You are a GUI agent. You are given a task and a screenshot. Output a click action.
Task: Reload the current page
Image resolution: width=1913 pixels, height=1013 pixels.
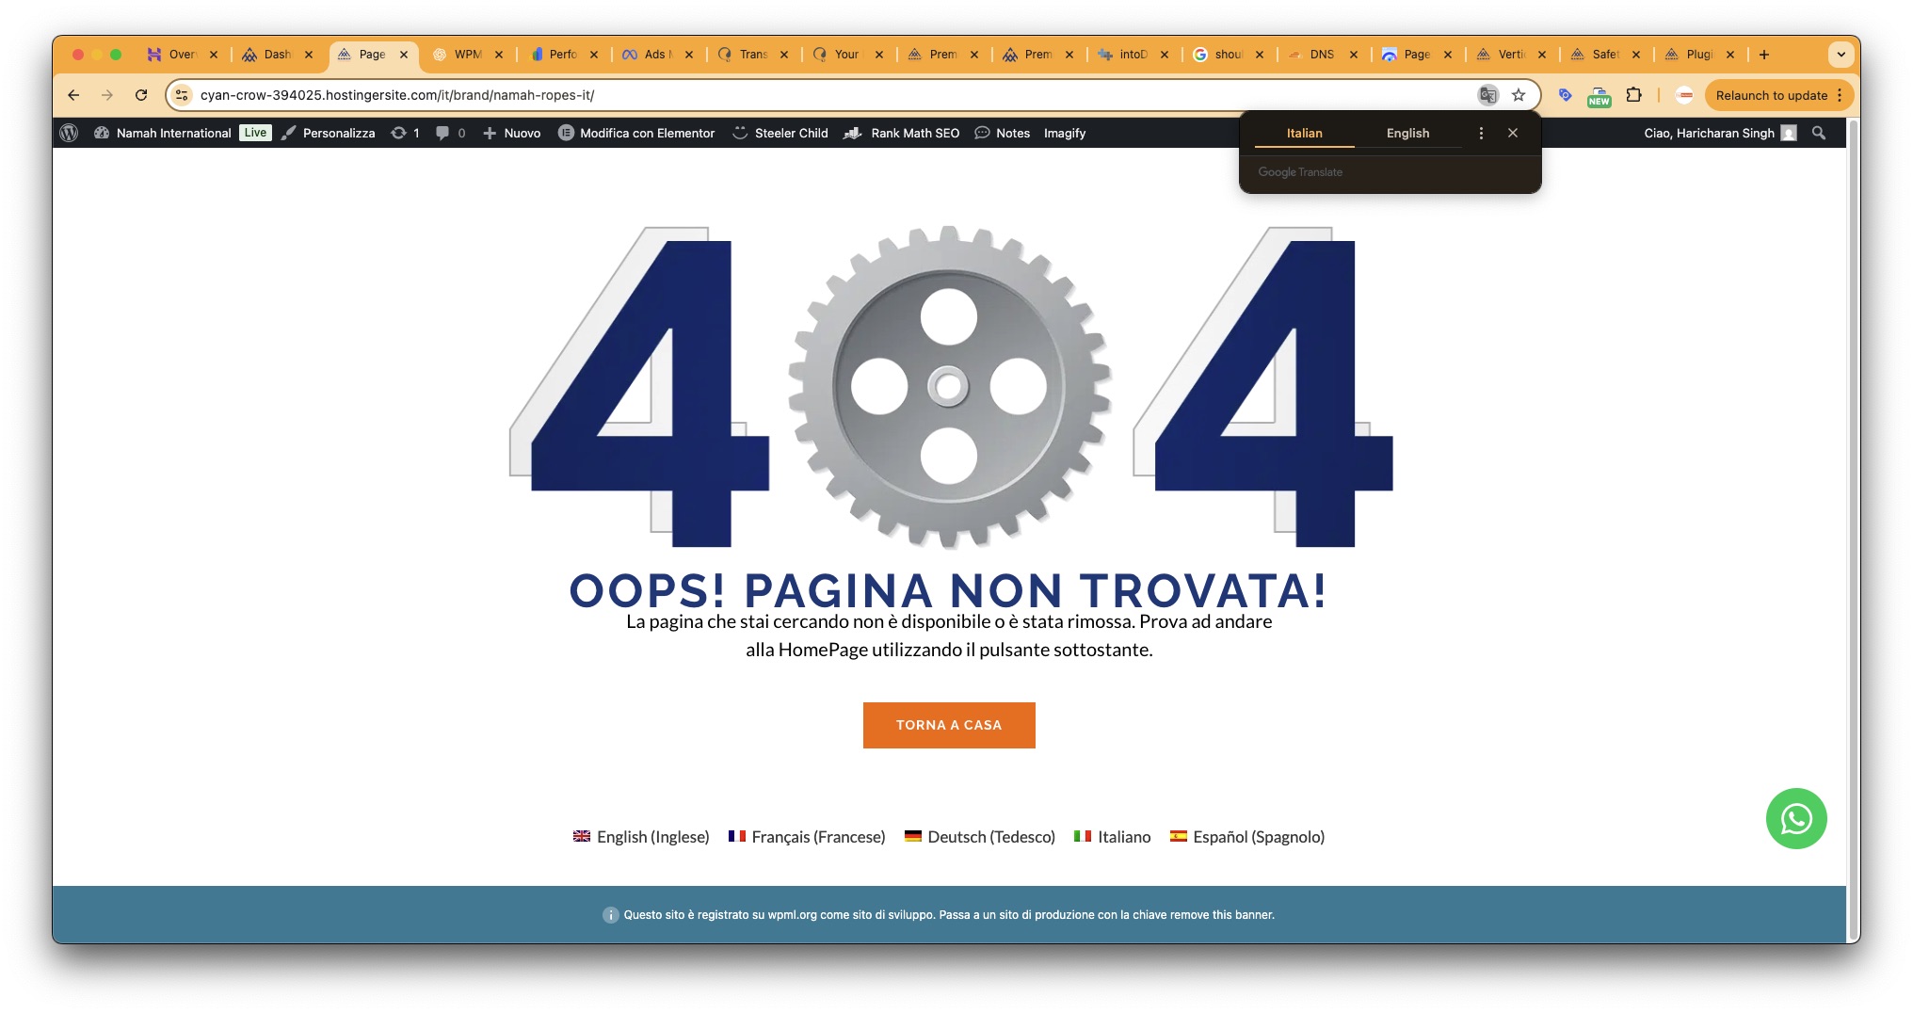point(141,95)
